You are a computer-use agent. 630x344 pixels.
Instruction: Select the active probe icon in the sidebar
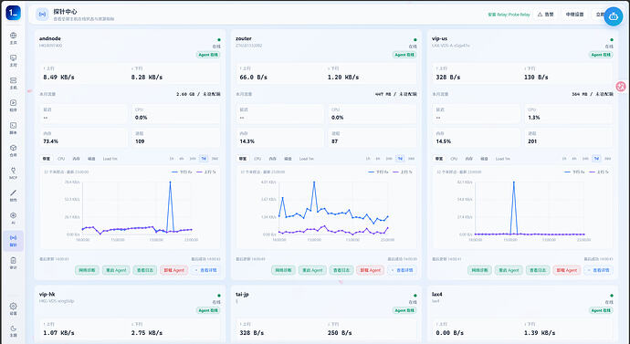14,241
